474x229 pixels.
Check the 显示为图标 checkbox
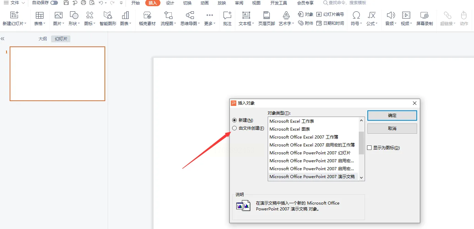369,148
